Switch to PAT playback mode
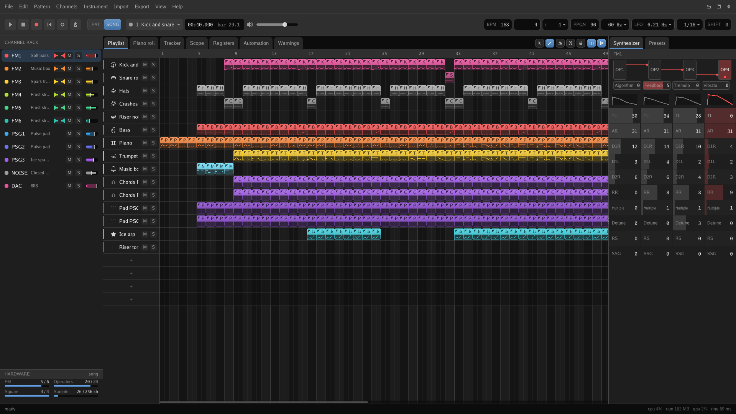 pos(96,25)
